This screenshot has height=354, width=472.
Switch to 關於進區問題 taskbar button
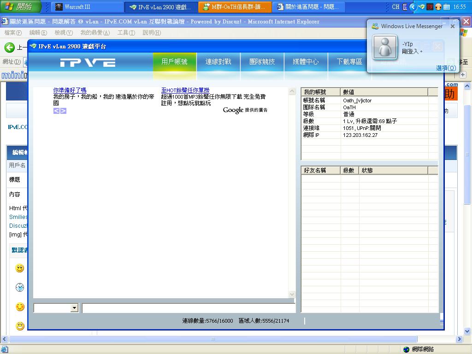coord(308,6)
